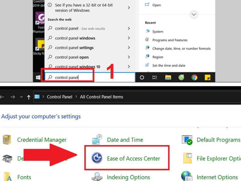
Task: Open Cortana circle icon in taskbar
Action: pos(142,78)
